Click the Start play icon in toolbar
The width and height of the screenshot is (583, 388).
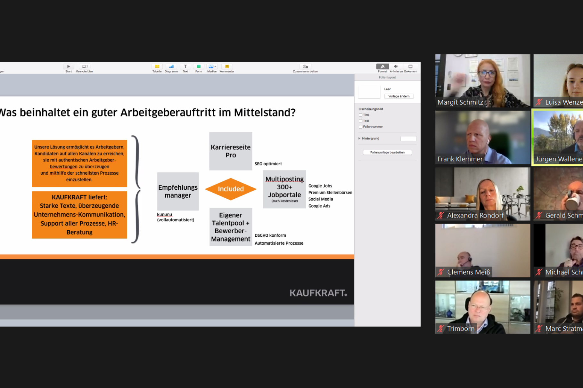click(x=68, y=67)
